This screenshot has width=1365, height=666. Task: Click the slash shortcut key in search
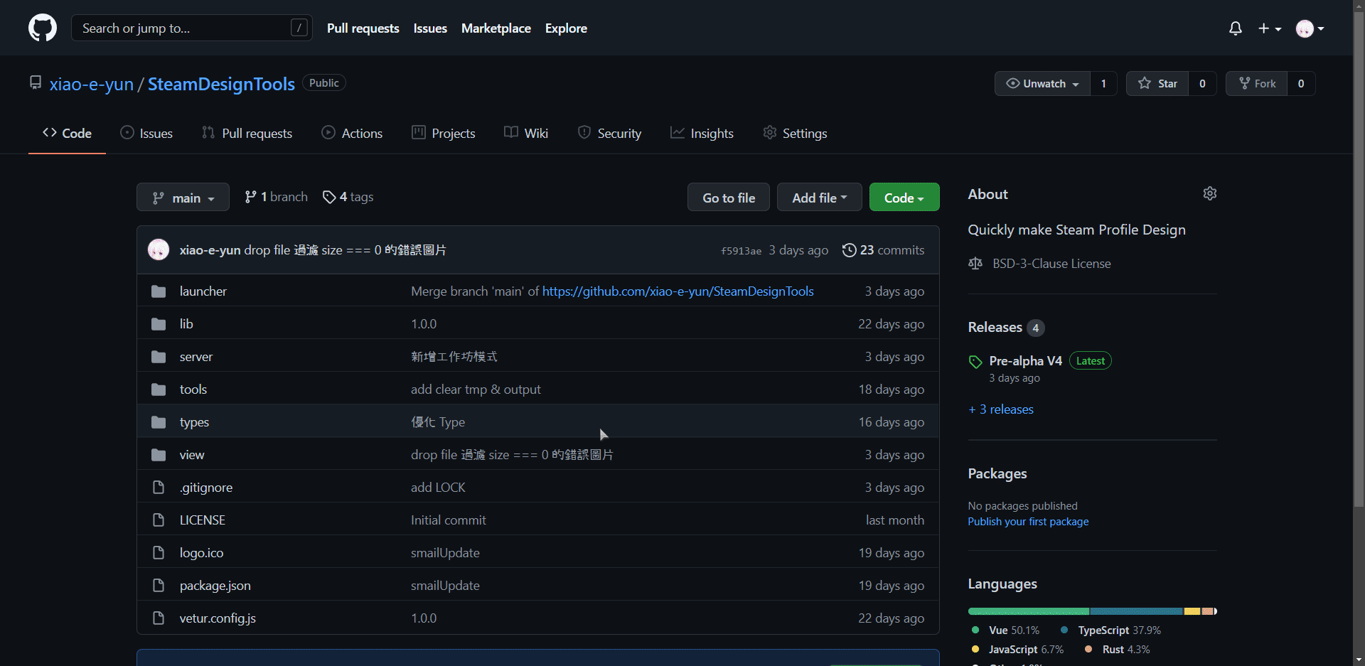299,28
